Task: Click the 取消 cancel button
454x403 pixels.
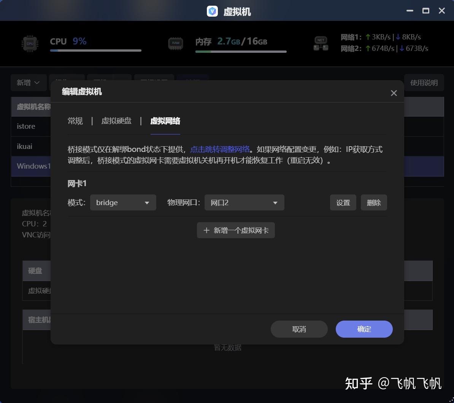Action: (299, 329)
